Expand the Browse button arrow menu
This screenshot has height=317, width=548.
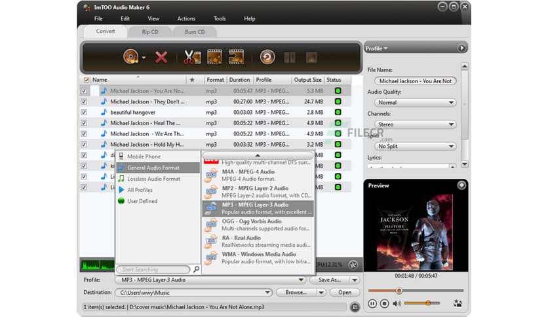321,293
